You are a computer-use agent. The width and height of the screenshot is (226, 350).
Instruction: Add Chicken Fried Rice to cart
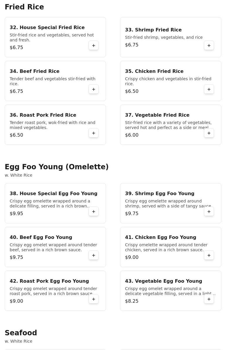(x=209, y=89)
